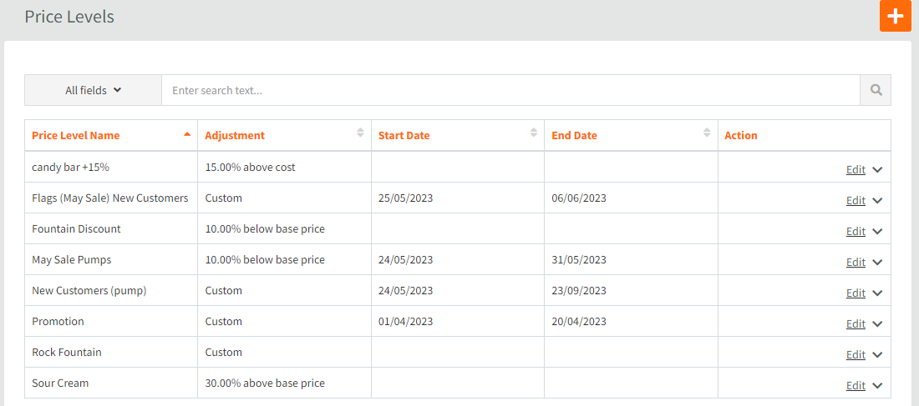The image size is (919, 406).
Task: Select Flags (May Sale) New Customers name
Action: [110, 198]
